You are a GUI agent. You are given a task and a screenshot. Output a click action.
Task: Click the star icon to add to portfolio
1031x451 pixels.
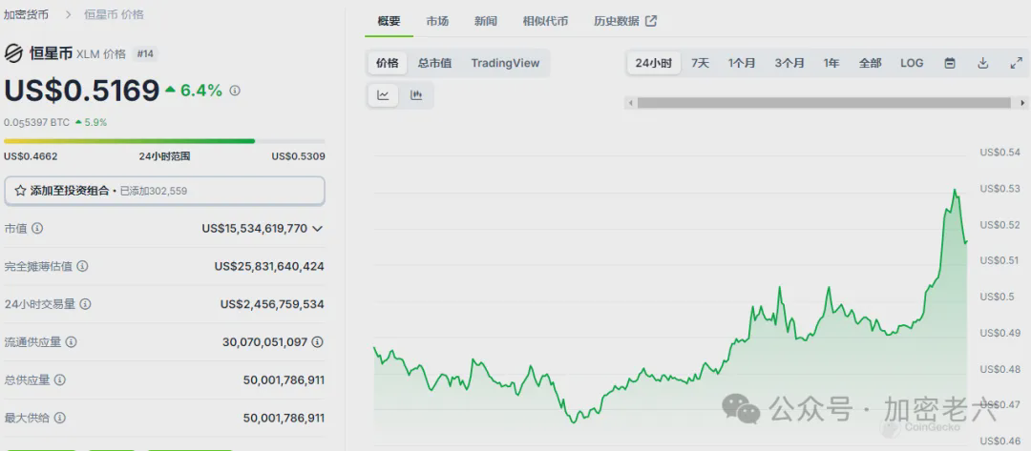click(20, 191)
